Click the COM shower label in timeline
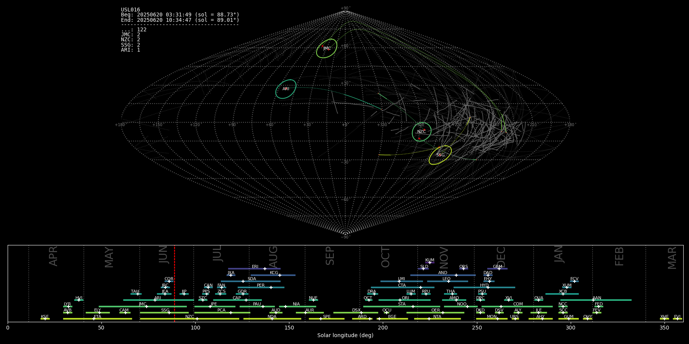689x344 pixels. click(x=518, y=304)
